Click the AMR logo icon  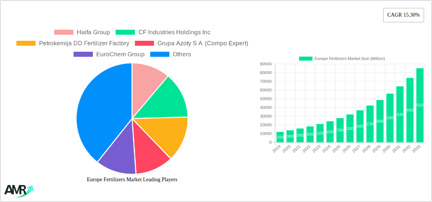click(19, 190)
